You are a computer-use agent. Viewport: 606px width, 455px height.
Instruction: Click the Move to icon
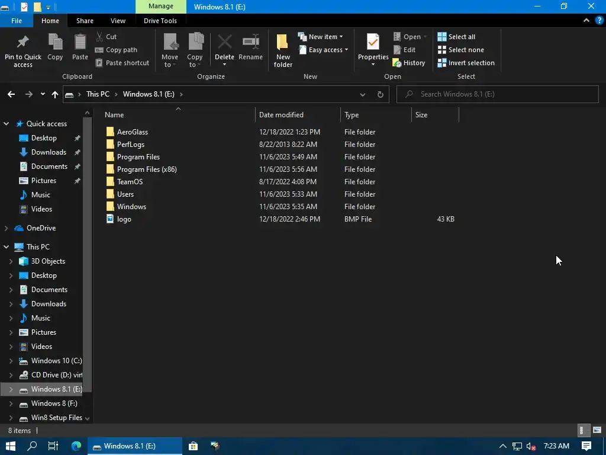point(170,42)
